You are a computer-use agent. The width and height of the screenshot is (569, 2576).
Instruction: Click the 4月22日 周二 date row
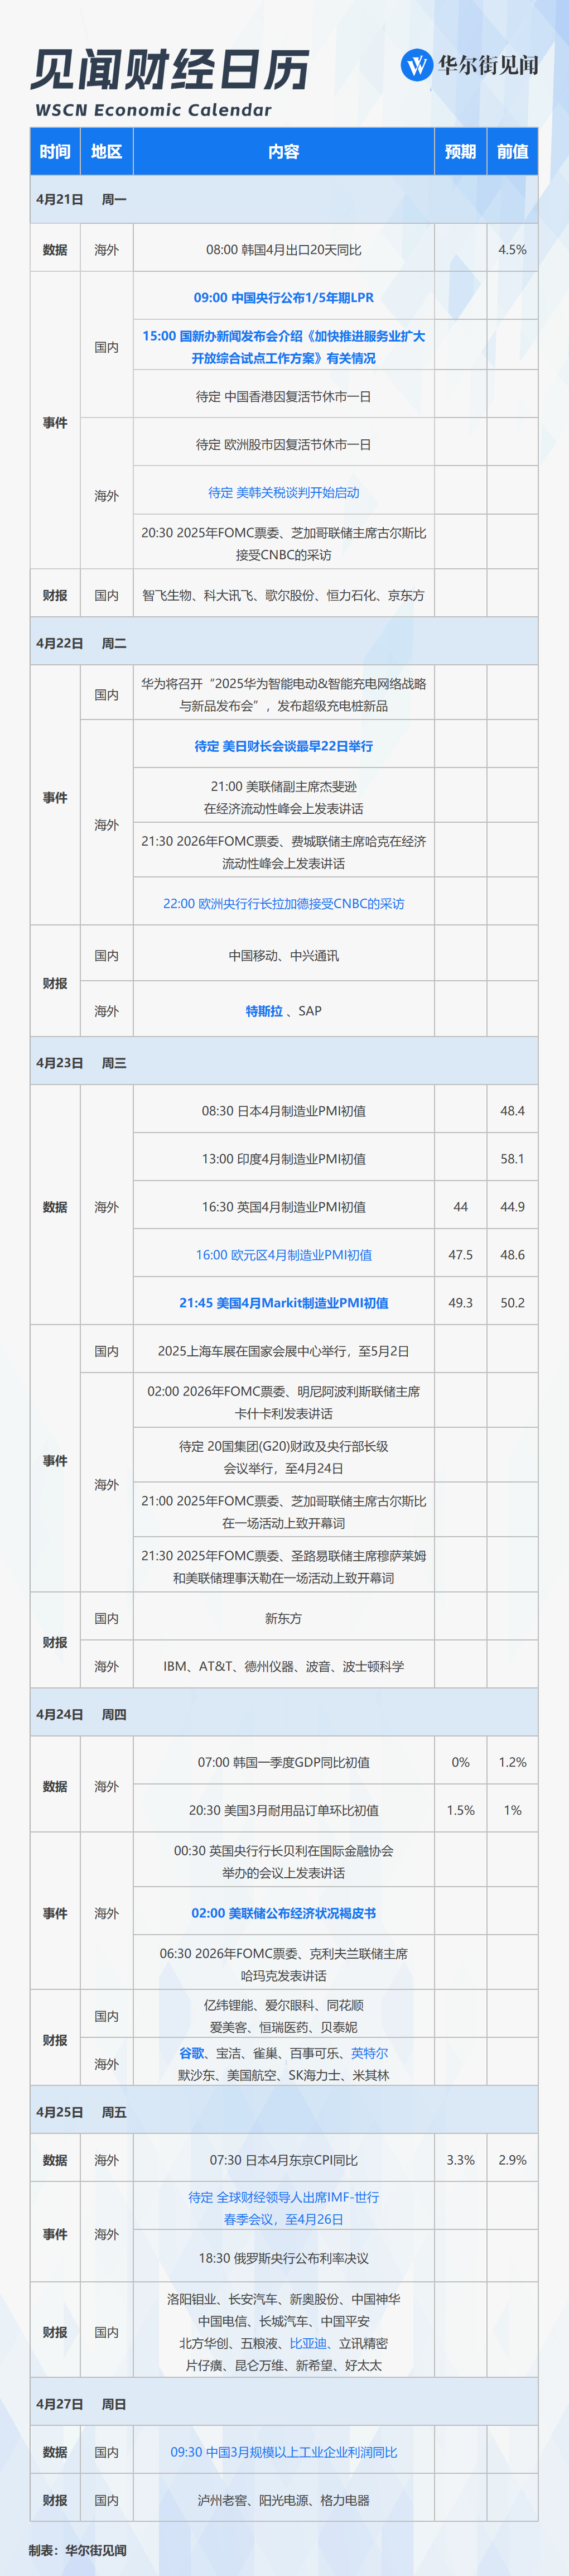(x=284, y=644)
